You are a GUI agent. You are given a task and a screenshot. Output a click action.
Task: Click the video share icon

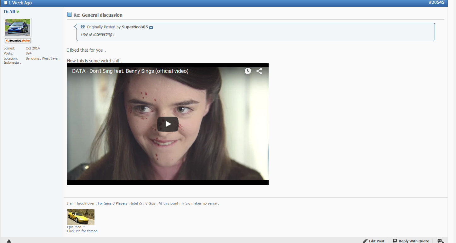pos(259,71)
